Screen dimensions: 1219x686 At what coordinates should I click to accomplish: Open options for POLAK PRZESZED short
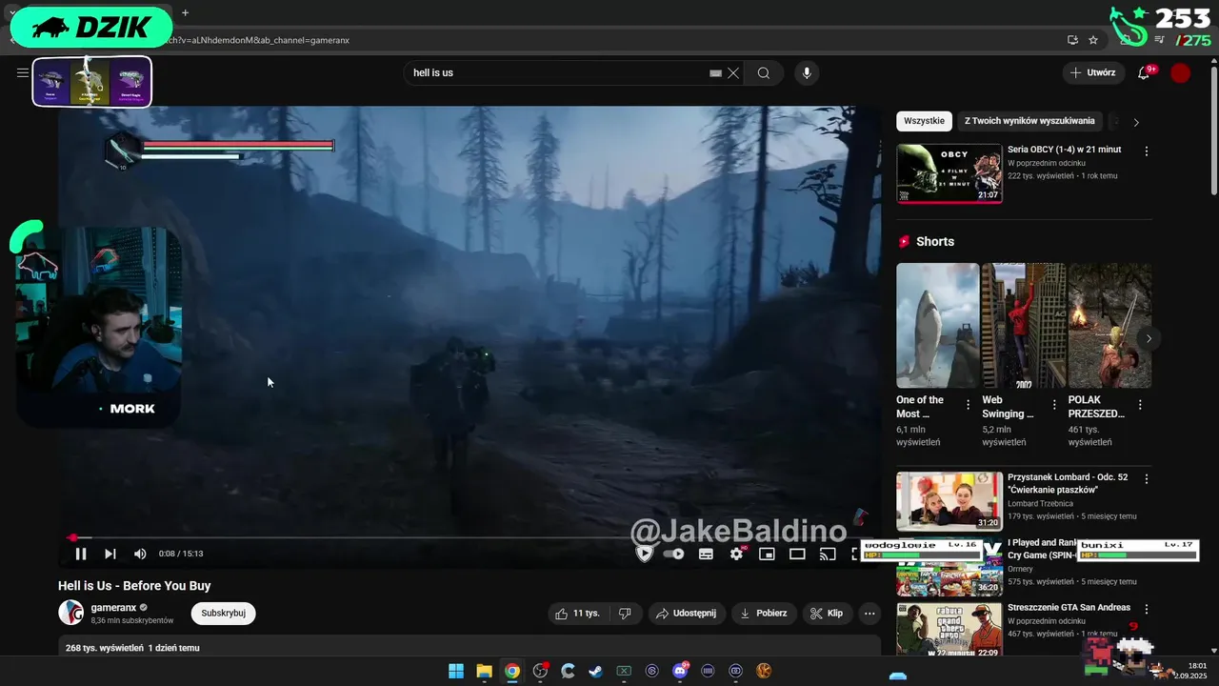coord(1140,405)
